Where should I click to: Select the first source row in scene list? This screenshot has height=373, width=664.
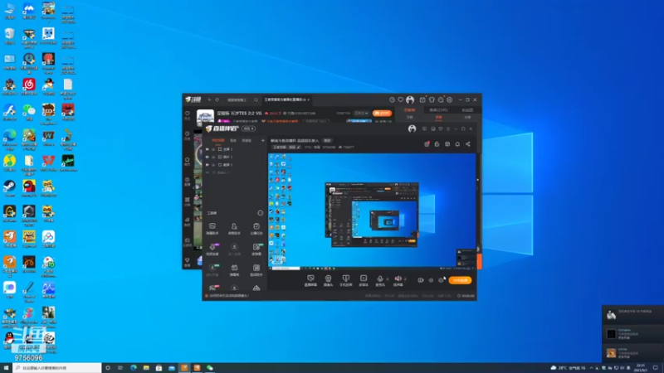(235, 149)
